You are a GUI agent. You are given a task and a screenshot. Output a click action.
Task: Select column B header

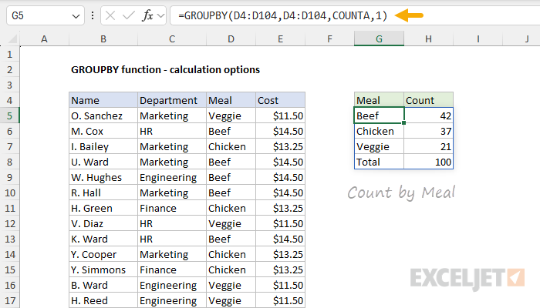click(103, 39)
